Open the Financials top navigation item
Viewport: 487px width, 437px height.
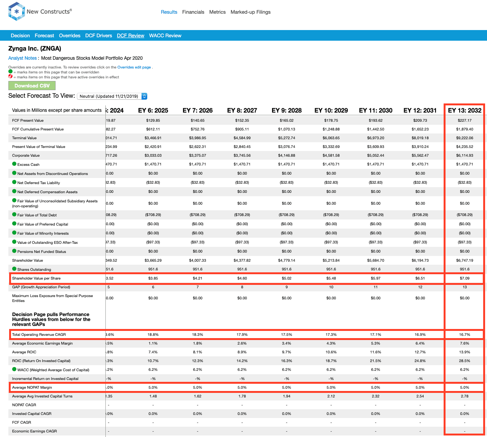tap(193, 12)
